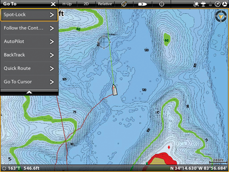The height and width of the screenshot is (172, 229).
Task: Collapse the Go To menu with up arrow
Action: [x=29, y=92]
